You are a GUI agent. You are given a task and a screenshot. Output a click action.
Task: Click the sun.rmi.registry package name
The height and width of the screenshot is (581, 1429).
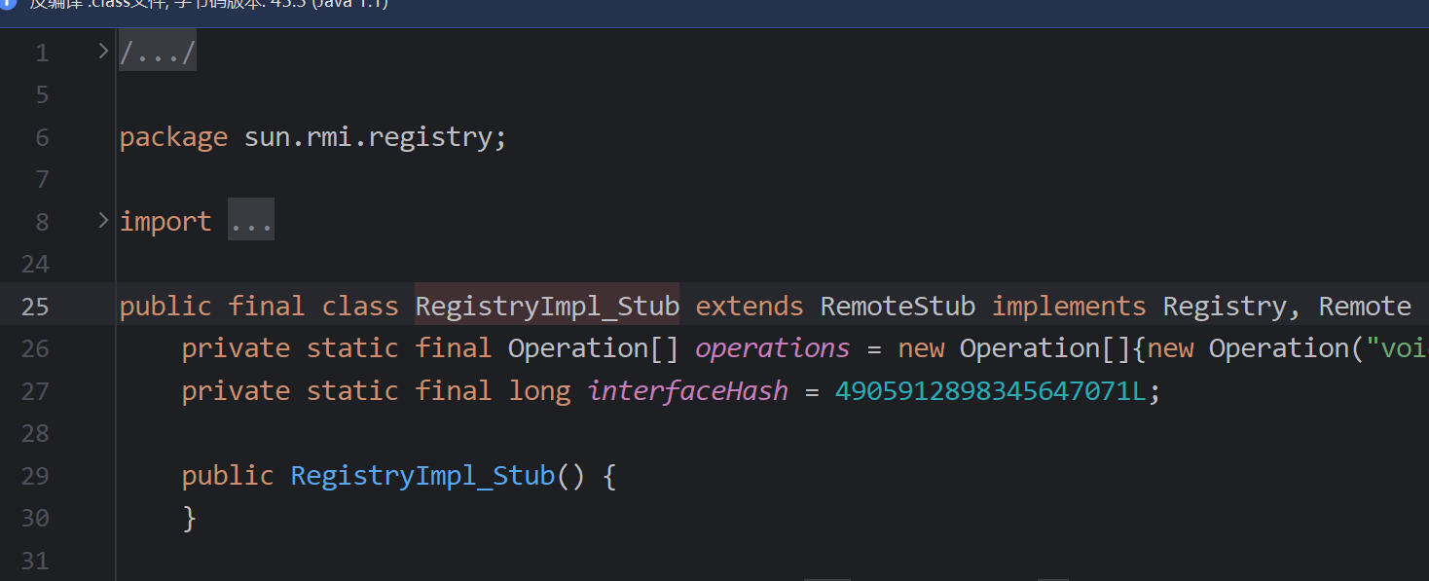[x=369, y=137]
